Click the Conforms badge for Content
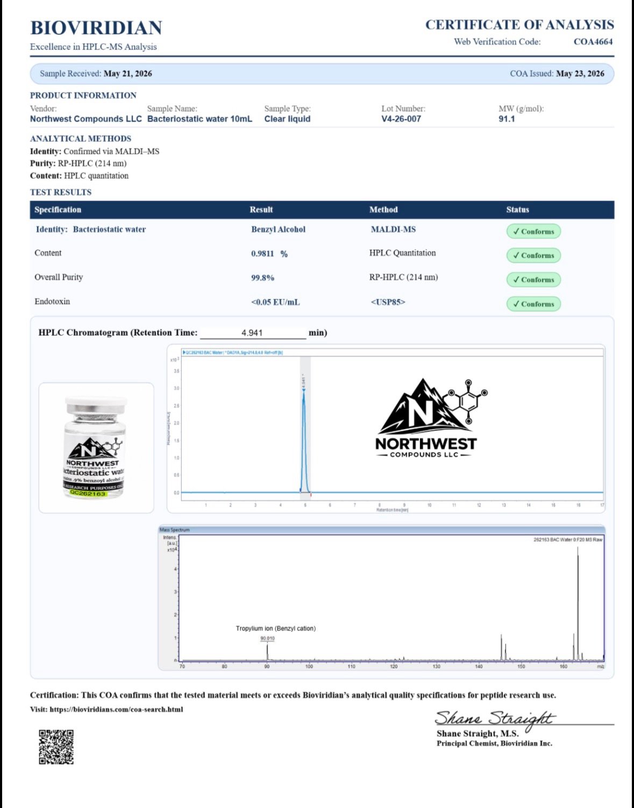 pyautogui.click(x=533, y=256)
